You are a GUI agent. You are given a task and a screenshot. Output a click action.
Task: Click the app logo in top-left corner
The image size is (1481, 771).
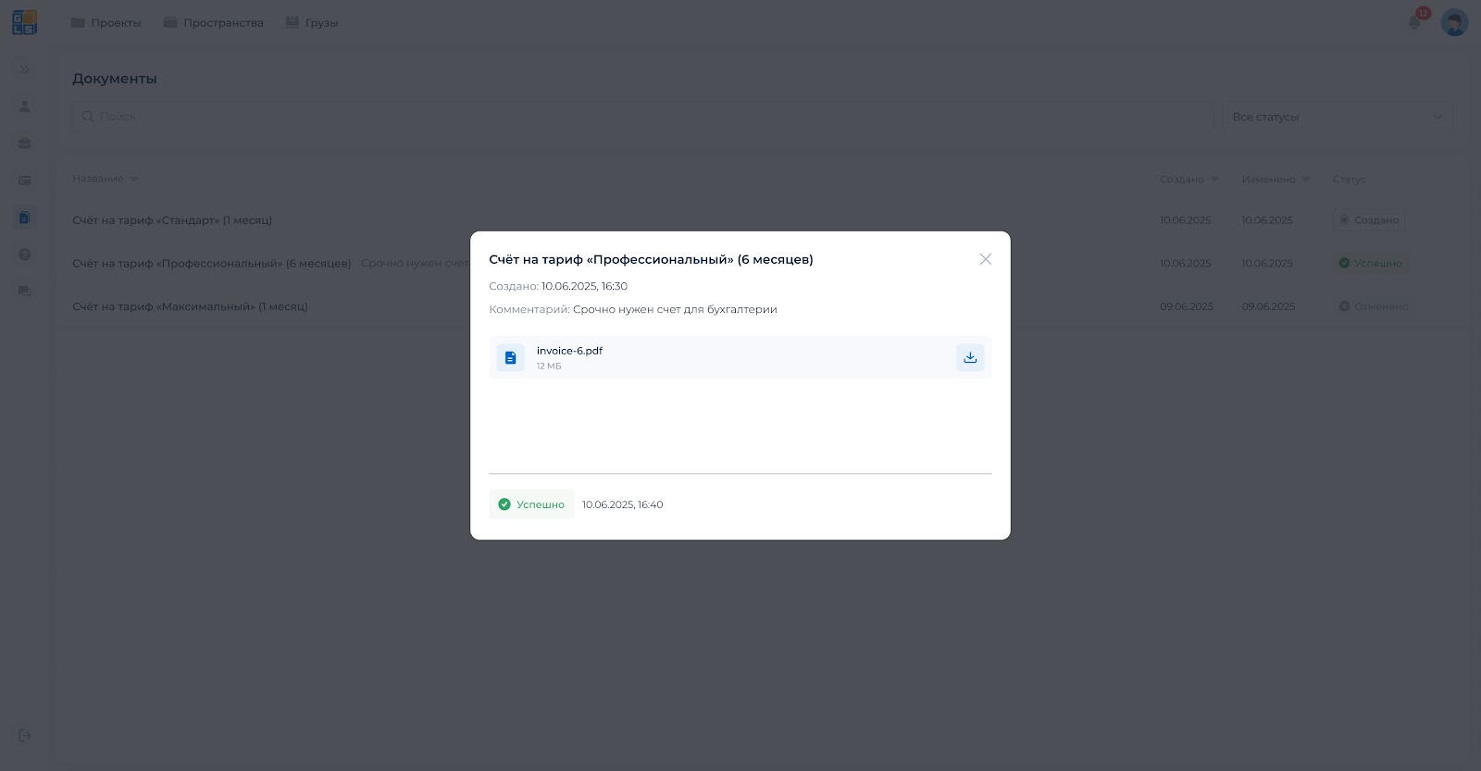click(x=25, y=22)
